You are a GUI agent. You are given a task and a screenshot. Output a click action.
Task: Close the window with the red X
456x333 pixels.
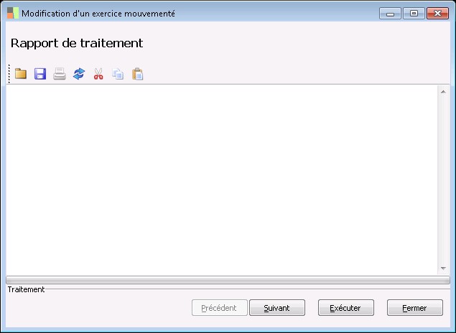437,14
